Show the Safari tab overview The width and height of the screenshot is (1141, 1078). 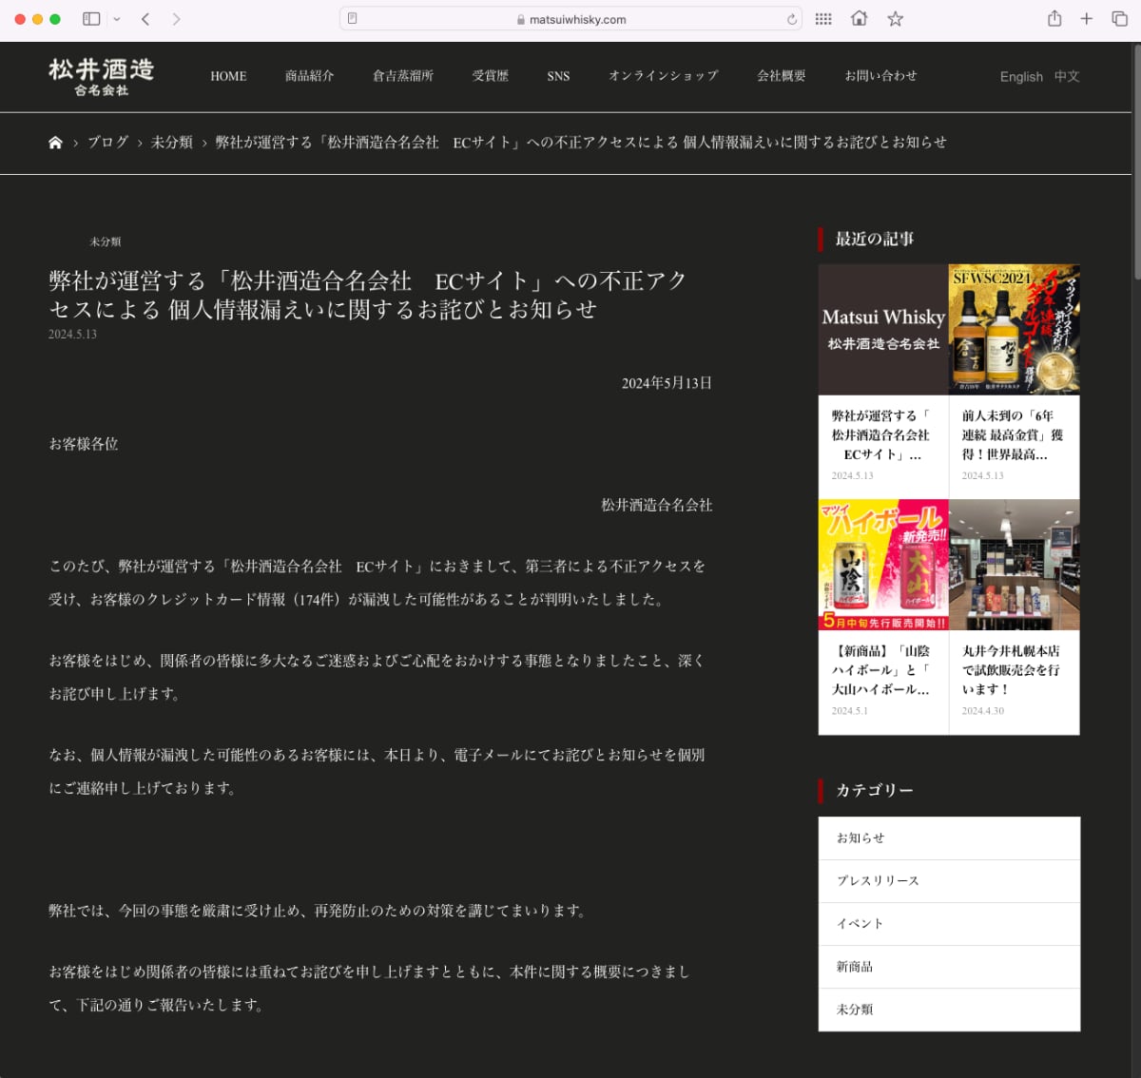tap(1117, 18)
